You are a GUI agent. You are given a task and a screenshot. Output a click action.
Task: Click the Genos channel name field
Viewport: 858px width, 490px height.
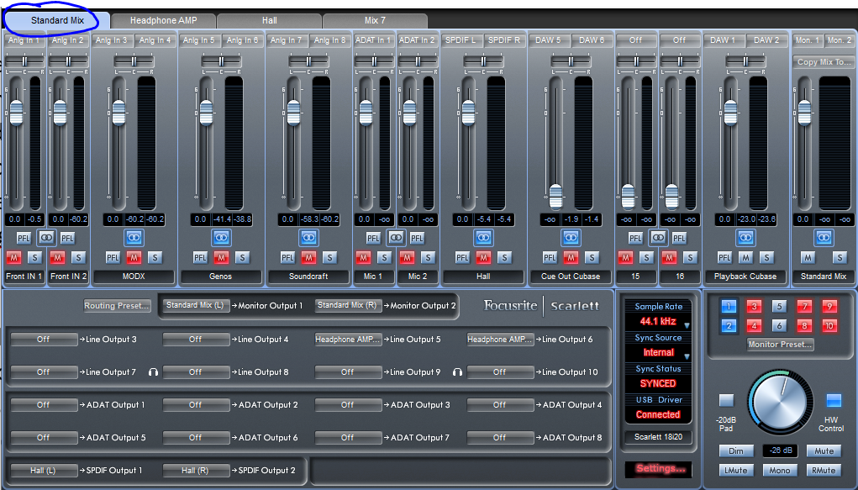pos(221,276)
